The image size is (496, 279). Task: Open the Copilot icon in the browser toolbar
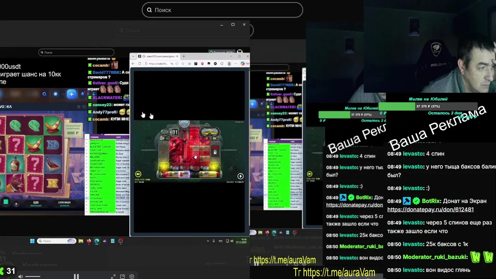point(243,64)
